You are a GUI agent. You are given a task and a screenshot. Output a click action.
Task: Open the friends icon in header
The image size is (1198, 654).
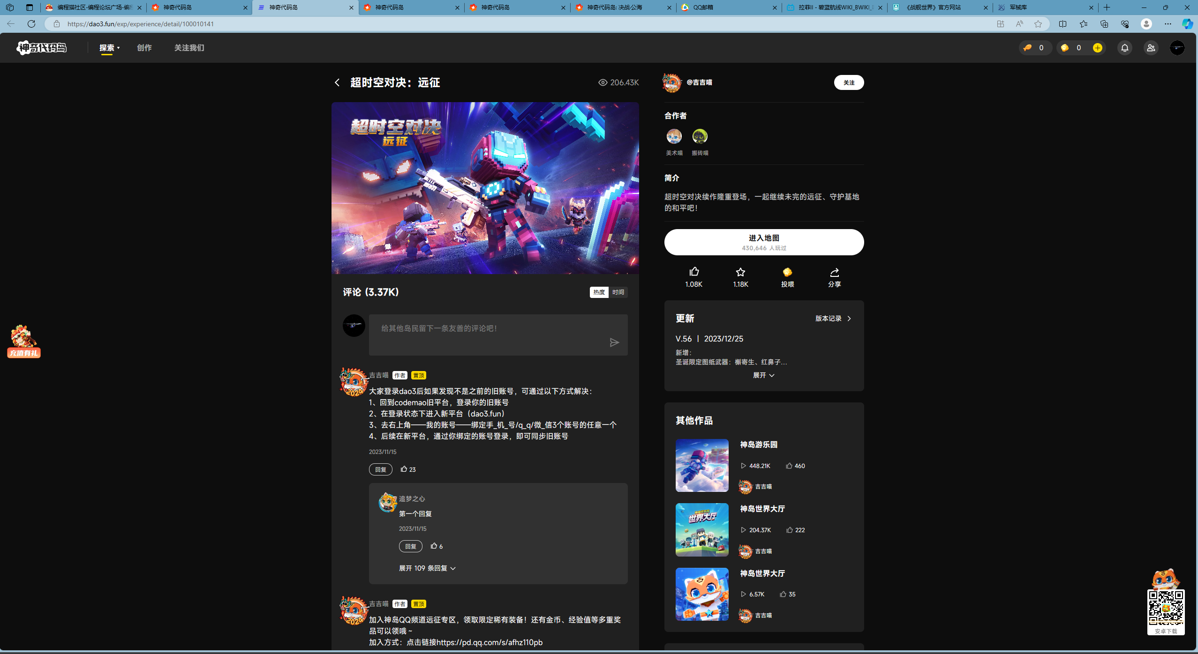point(1151,48)
